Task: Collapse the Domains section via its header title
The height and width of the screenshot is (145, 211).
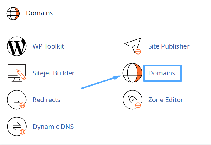Action: click(x=39, y=13)
